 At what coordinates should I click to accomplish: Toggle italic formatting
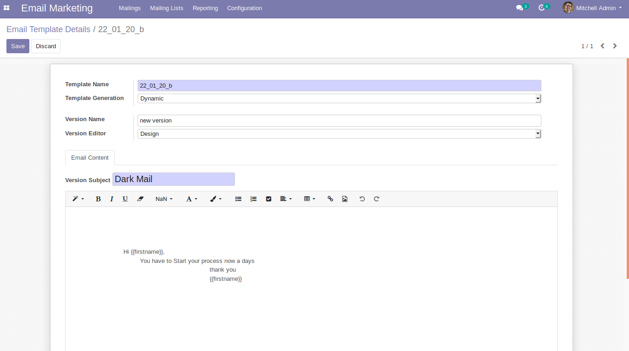[x=111, y=199]
